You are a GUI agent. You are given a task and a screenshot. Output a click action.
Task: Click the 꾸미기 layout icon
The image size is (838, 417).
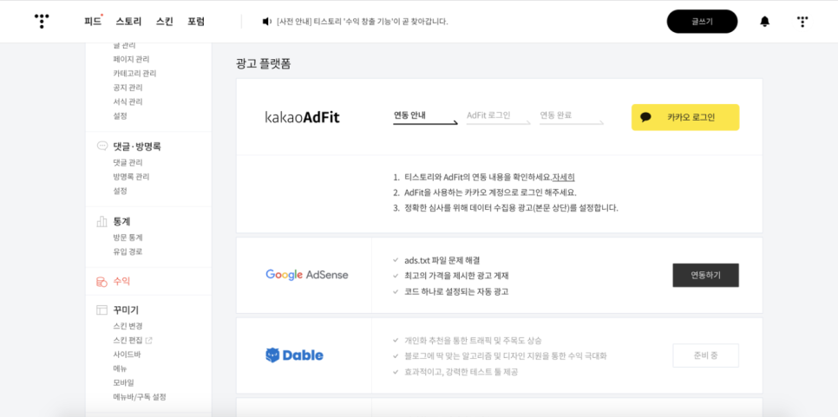point(101,310)
